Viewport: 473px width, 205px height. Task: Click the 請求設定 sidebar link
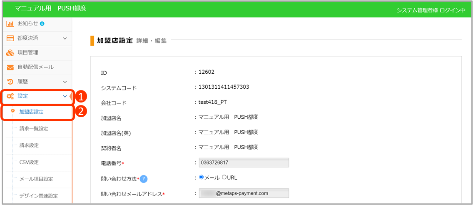(29, 145)
